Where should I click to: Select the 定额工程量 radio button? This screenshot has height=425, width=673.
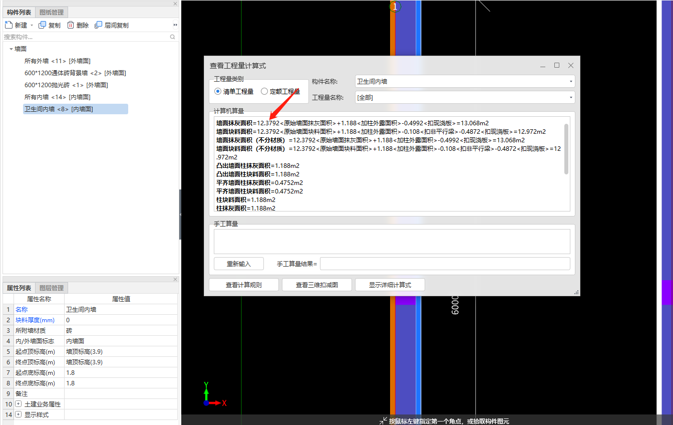[264, 91]
